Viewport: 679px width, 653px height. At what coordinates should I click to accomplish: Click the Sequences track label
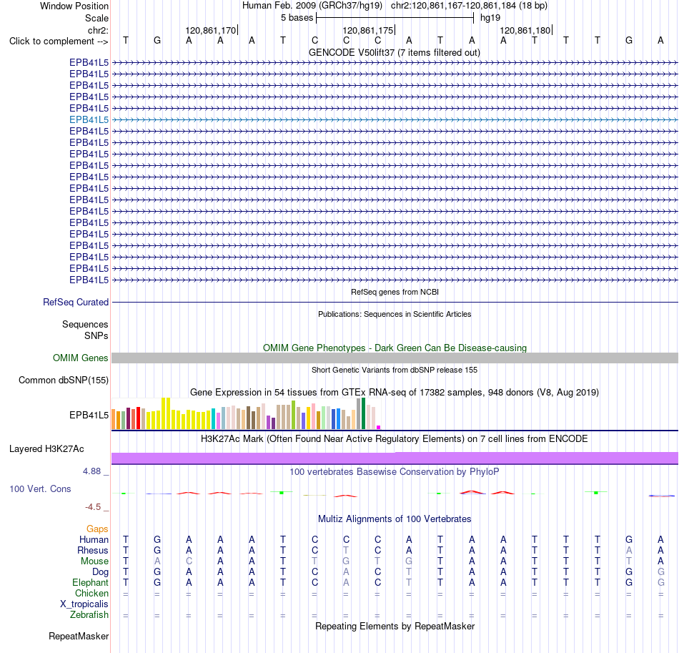click(85, 324)
